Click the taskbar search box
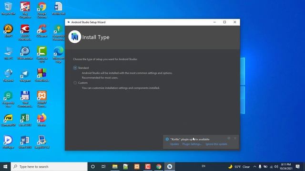 49,167
